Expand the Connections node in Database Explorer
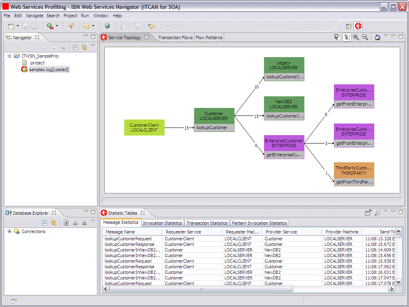 pyautogui.click(x=9, y=231)
